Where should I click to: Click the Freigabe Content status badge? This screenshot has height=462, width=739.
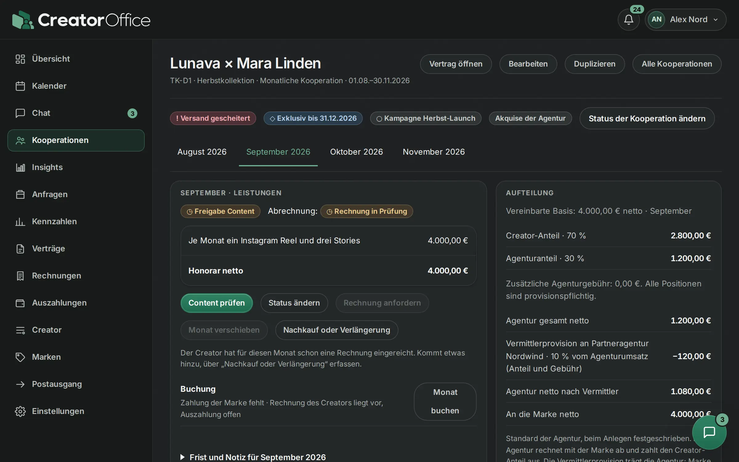point(220,211)
